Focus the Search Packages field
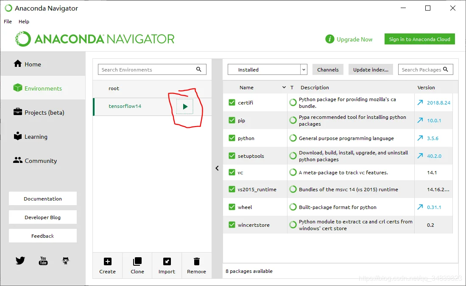This screenshot has width=466, height=286. [x=425, y=69]
